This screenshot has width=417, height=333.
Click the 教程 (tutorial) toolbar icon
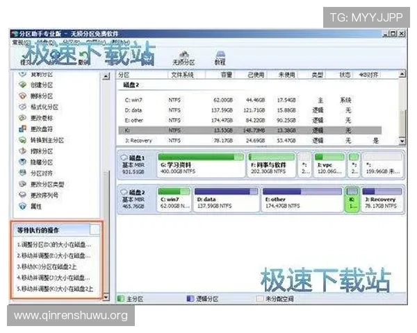click(x=220, y=54)
